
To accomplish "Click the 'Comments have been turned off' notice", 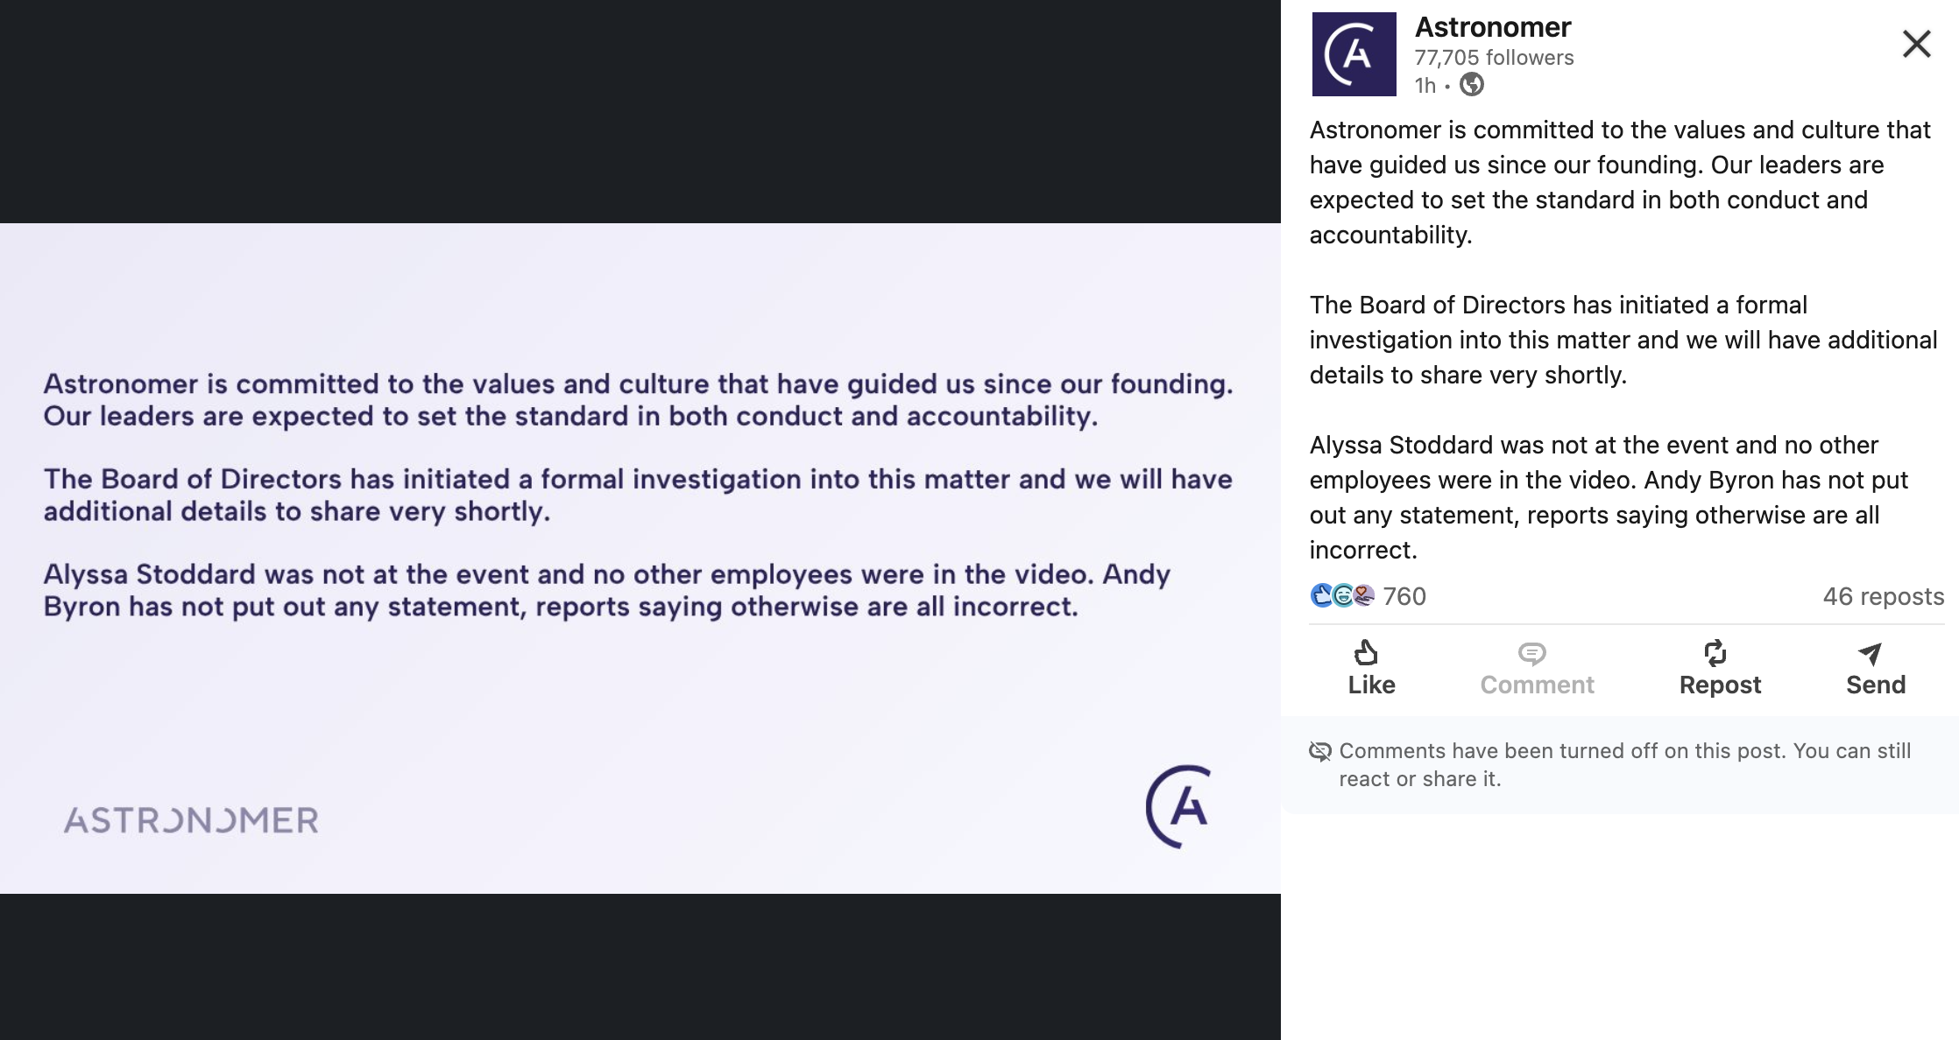I will [x=1619, y=765].
